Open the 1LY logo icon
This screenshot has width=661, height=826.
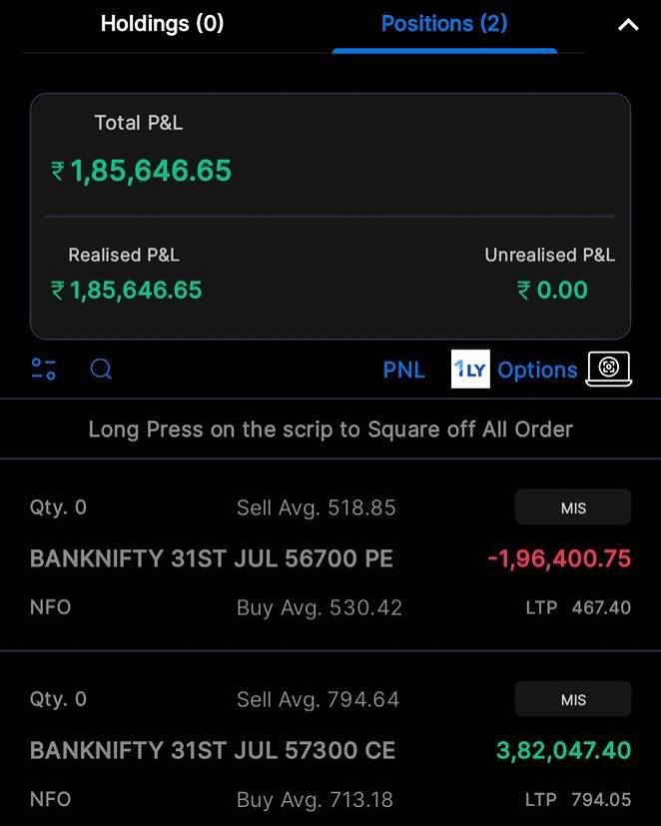click(x=470, y=369)
